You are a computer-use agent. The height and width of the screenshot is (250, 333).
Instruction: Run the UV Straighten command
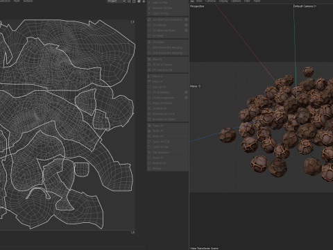[167, 92]
